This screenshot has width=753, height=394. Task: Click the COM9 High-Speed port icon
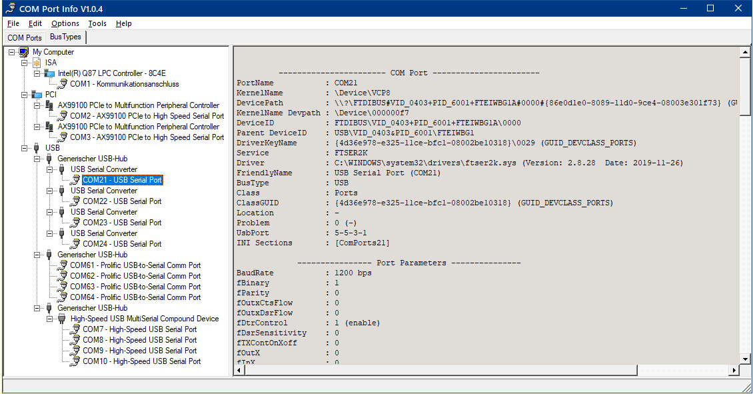pos(75,351)
